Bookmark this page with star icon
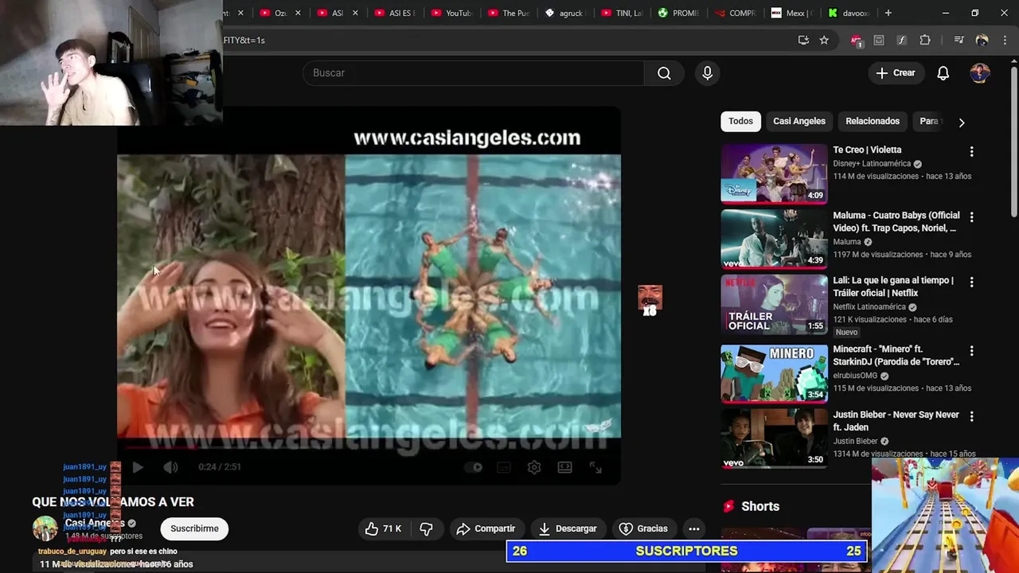 (x=824, y=40)
